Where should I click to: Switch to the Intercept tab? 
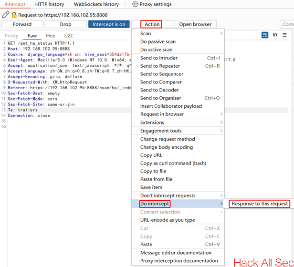point(15,4)
